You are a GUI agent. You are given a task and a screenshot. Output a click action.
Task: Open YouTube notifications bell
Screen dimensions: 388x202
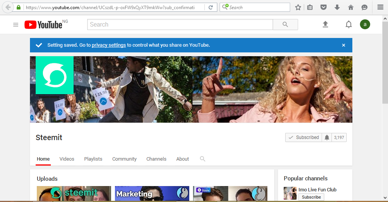(349, 24)
